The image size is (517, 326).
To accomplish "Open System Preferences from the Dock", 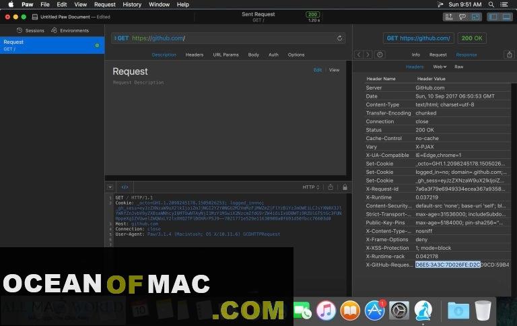I will 399,311.
